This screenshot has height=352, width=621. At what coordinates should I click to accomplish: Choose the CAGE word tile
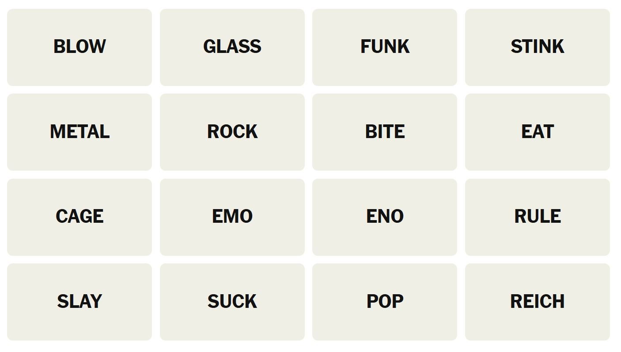tap(80, 217)
